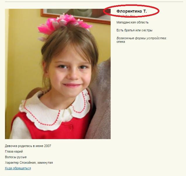
Task: Click the gray divider line at top
Action: click(94, 2)
